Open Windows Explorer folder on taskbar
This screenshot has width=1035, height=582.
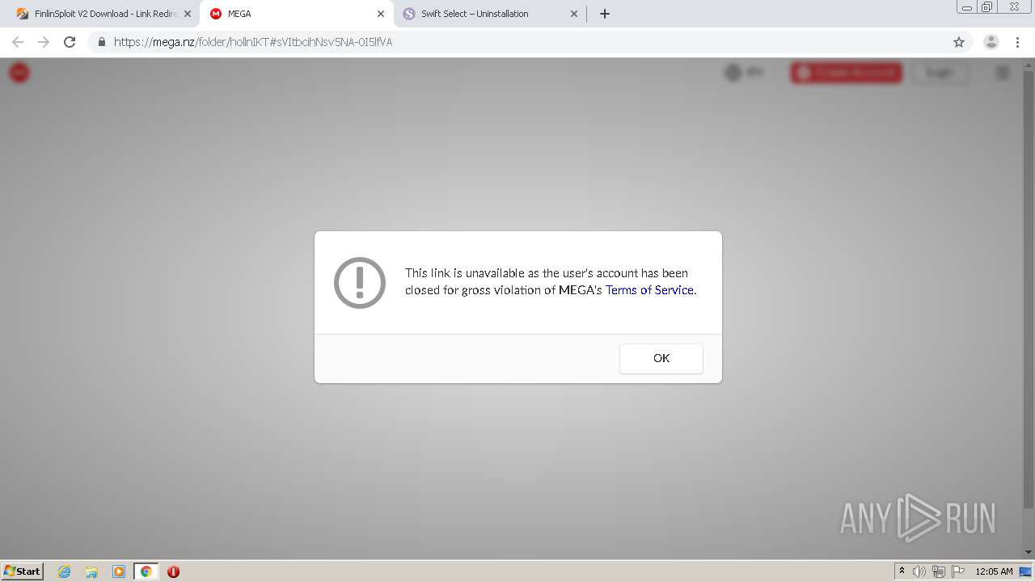[x=91, y=571]
